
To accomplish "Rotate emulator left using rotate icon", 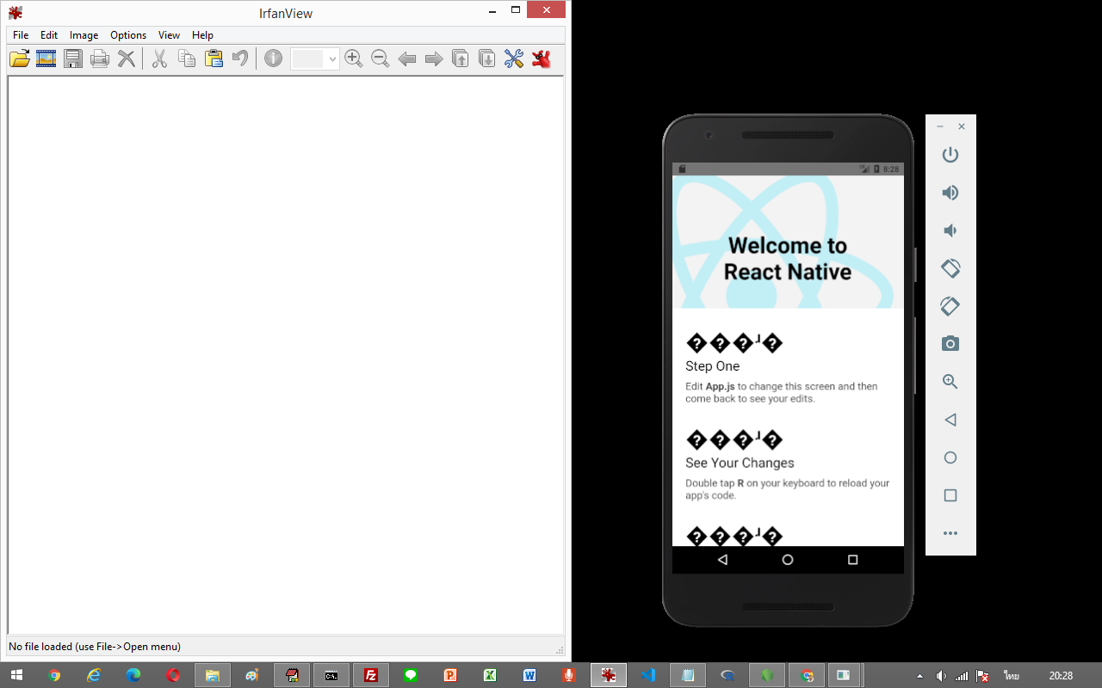I will [x=950, y=268].
